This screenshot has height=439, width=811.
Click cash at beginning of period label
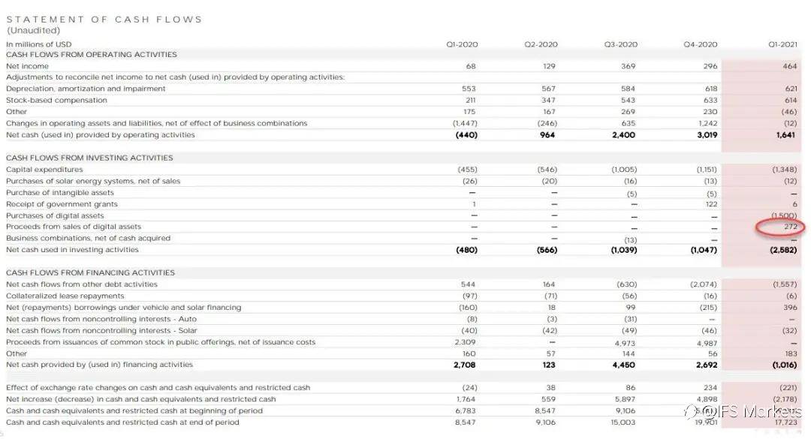(x=134, y=410)
